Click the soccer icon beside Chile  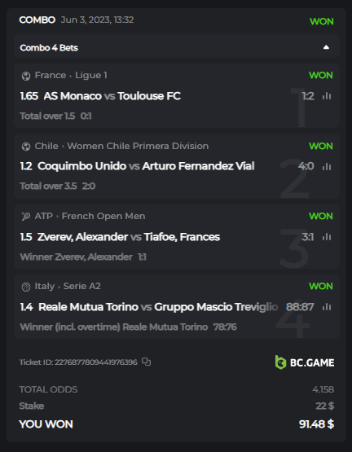[x=26, y=147]
